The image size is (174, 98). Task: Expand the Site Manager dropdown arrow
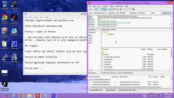pyautogui.click(x=93, y=9)
